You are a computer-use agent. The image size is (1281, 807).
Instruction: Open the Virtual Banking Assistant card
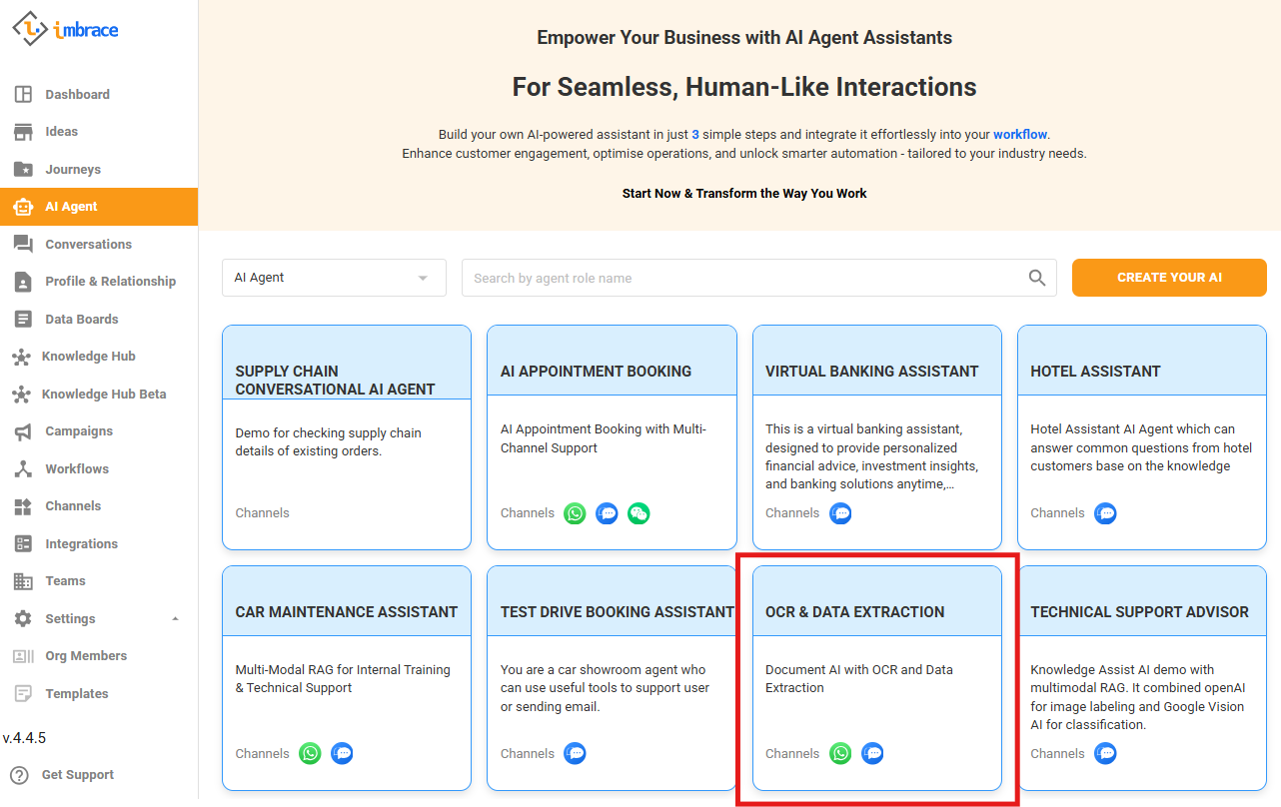point(876,436)
